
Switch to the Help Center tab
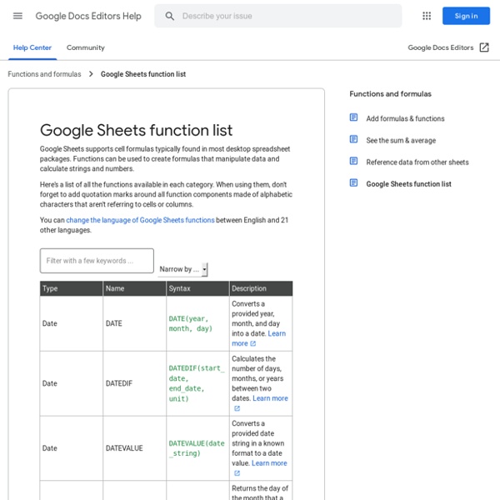pos(32,47)
